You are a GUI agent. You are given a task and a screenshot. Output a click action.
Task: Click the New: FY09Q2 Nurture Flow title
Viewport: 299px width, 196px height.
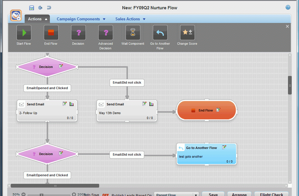(150, 8)
